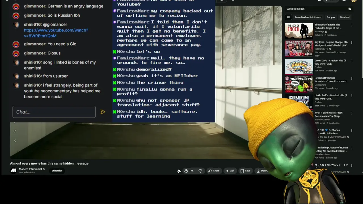
Task: Click shini616 avatar beside 'from usurper'
Action: [x=16, y=76]
